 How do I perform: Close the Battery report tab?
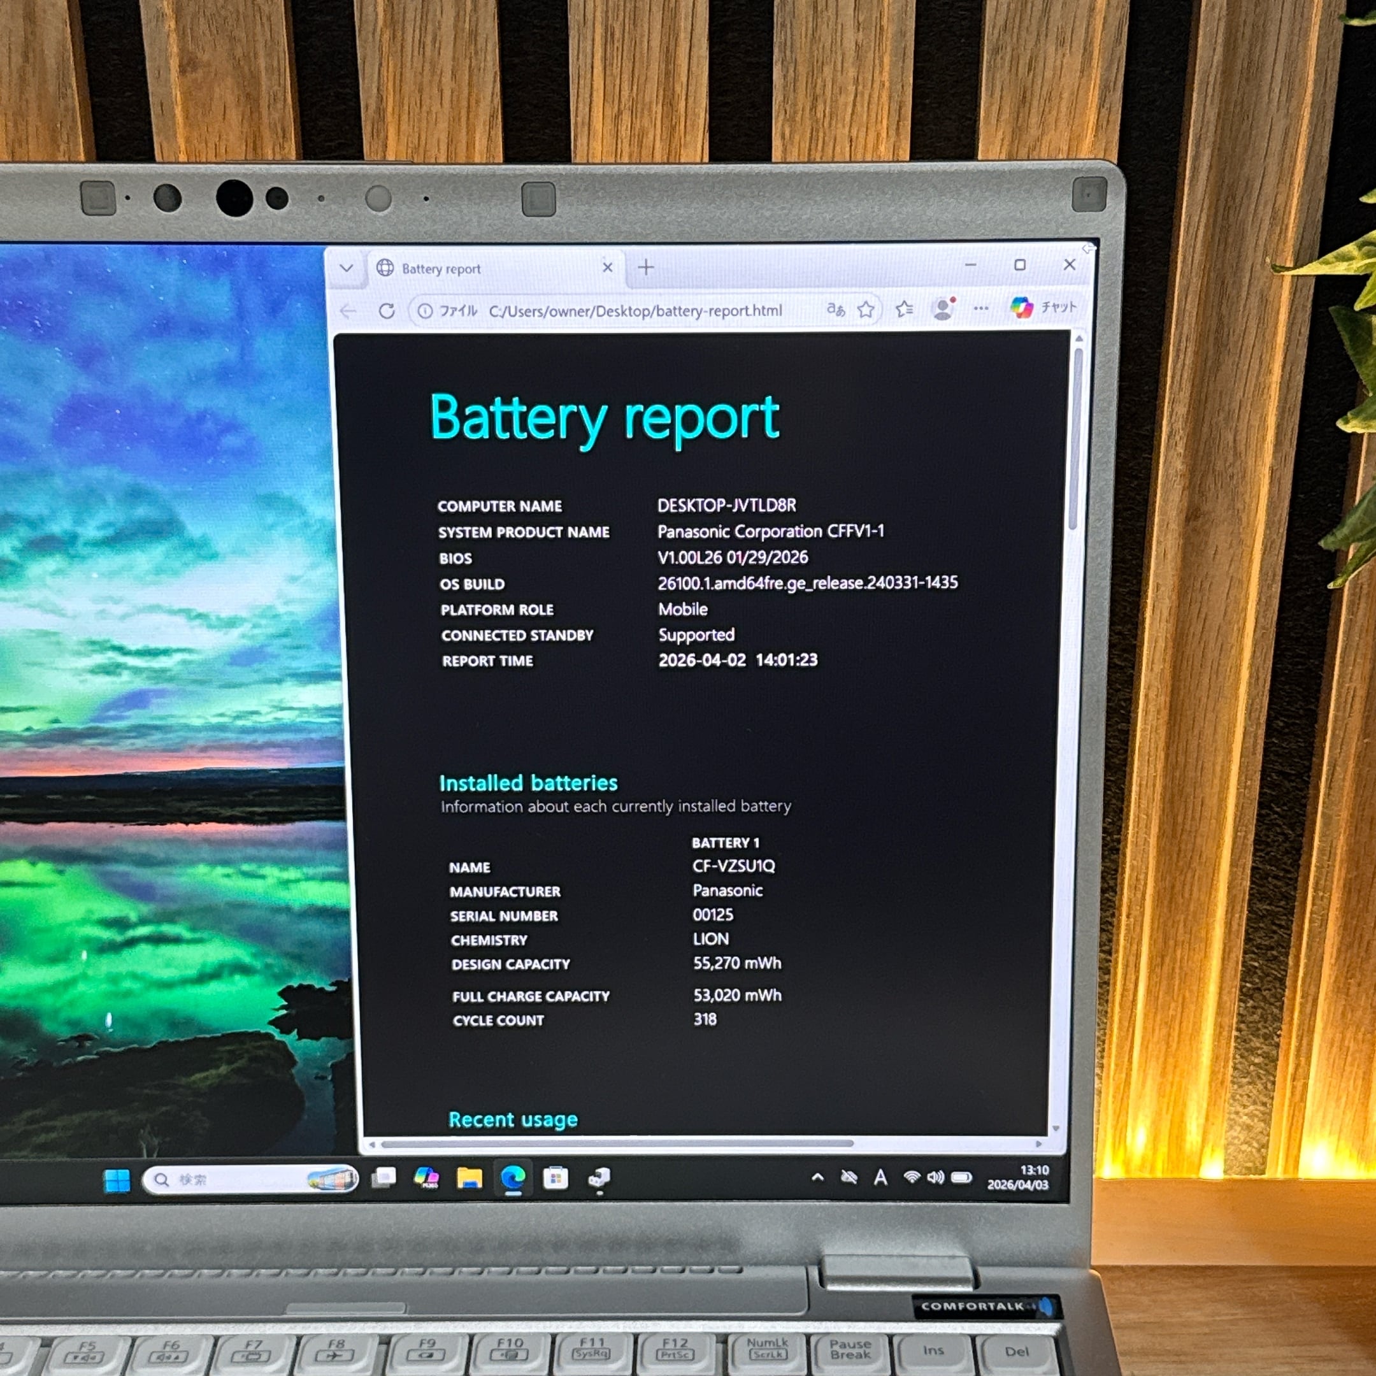pos(608,268)
